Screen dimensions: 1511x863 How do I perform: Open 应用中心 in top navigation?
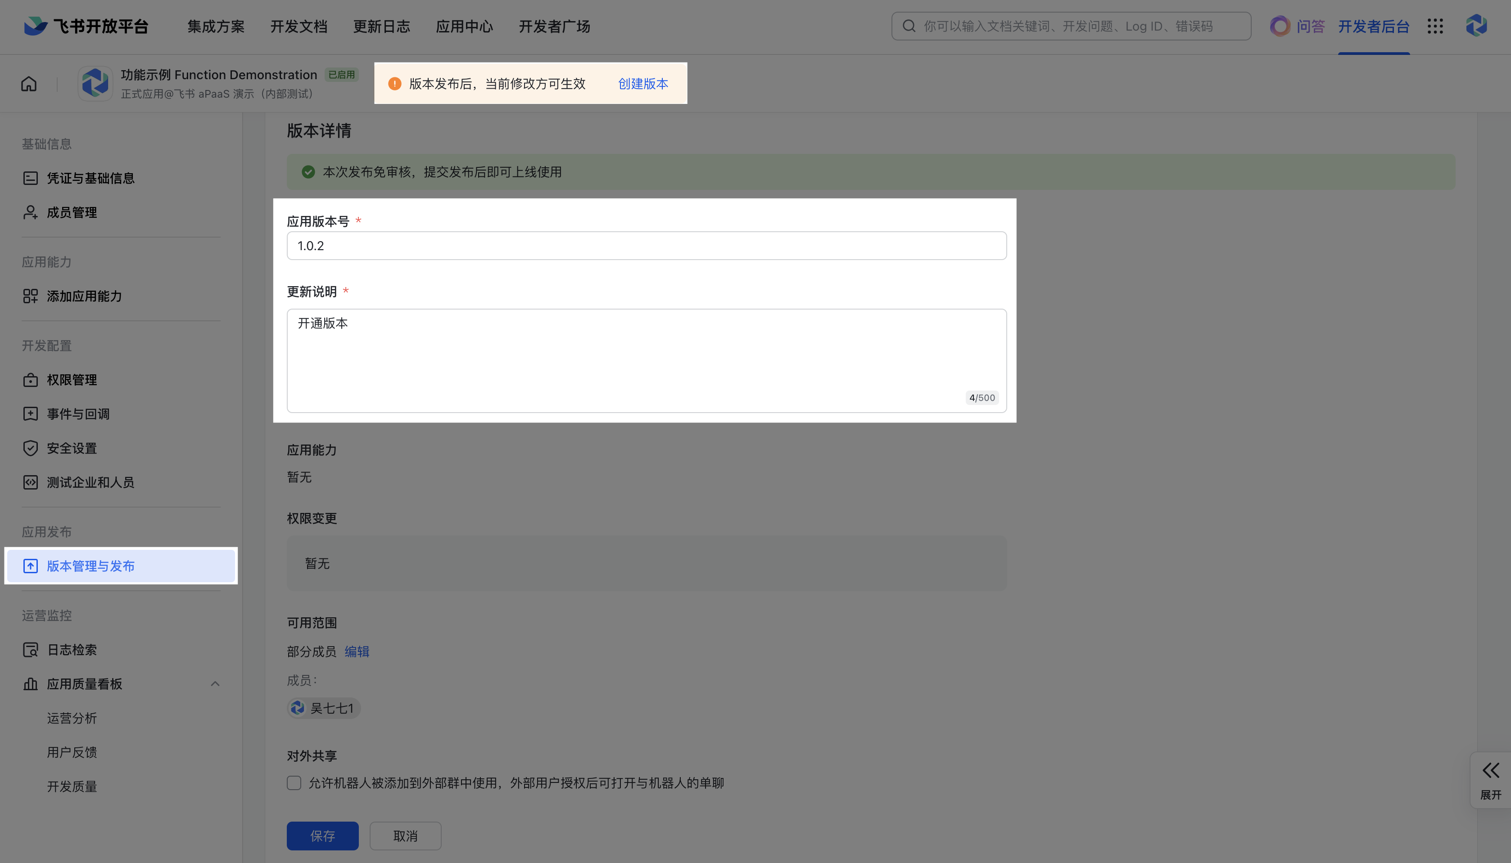[x=464, y=26]
